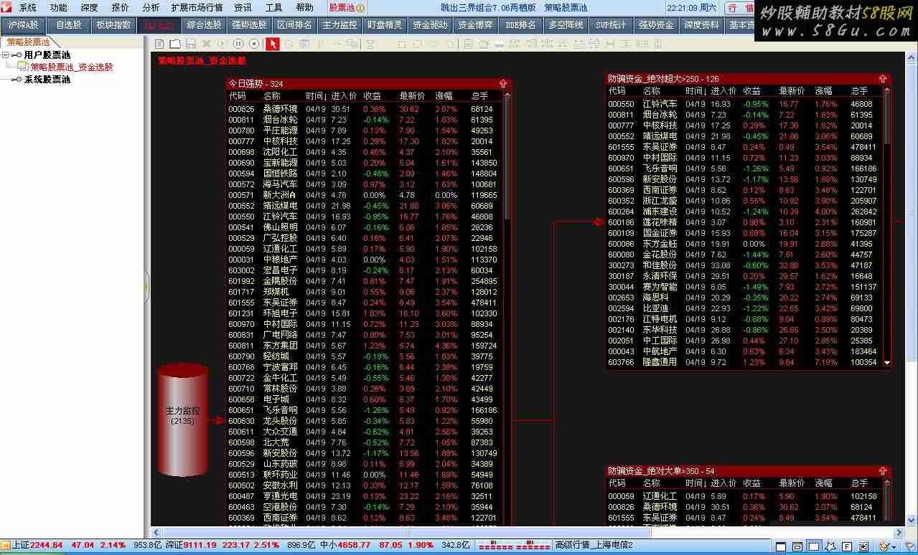Open the 功能 menu
The width and height of the screenshot is (918, 555).
click(x=59, y=8)
